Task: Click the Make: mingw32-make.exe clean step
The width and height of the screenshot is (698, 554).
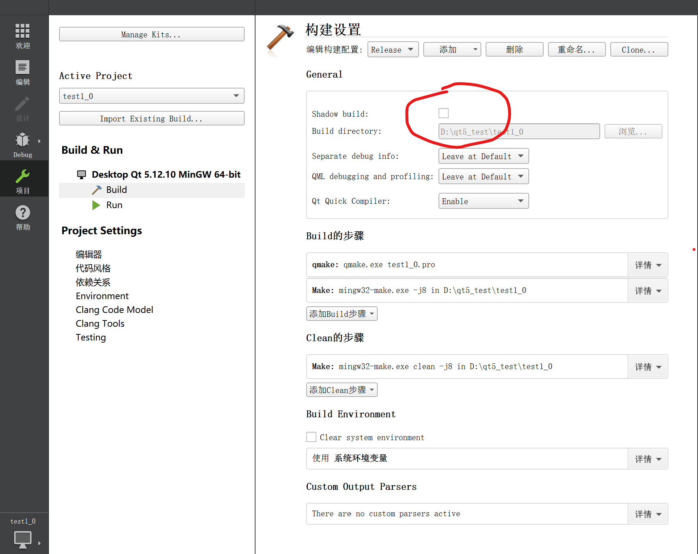Action: point(467,367)
